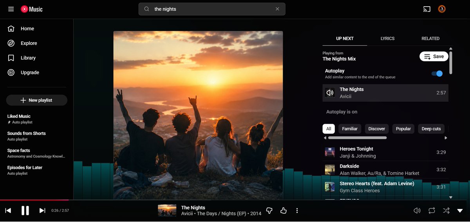Select the All filter chip
This screenshot has width=470, height=222.
click(x=329, y=129)
